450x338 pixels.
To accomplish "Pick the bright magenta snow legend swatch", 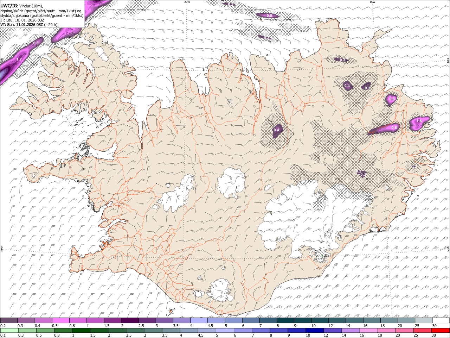I will tap(60, 321).
